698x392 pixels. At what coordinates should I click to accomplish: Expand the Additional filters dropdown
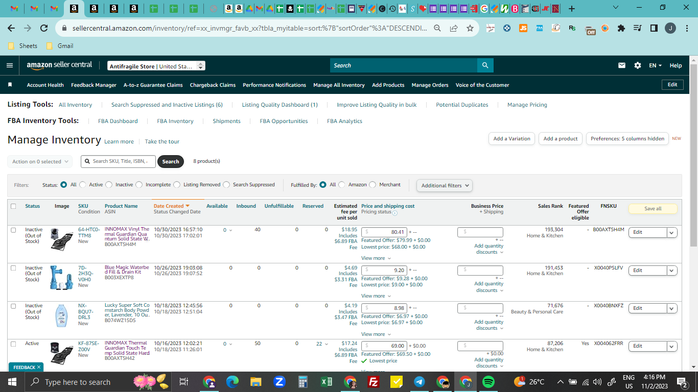click(x=445, y=185)
